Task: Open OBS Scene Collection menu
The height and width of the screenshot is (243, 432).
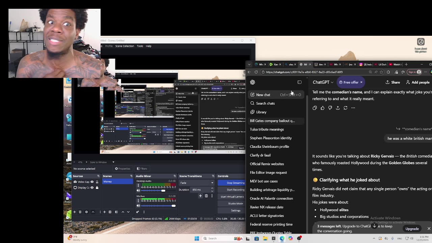Action: click(x=125, y=46)
